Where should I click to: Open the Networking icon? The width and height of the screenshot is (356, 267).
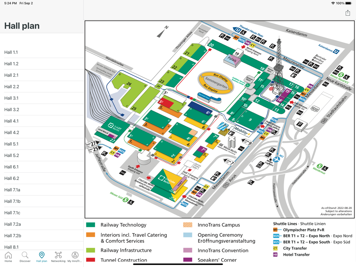coord(58,255)
